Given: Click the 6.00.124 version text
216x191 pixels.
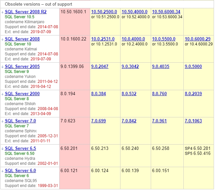Looking at the screenshot, I should [100, 170].
